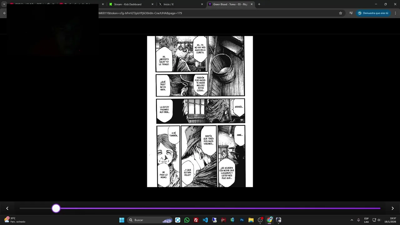Close the Stream - Kick Dashboard tab
The width and height of the screenshot is (400, 225).
click(152, 4)
